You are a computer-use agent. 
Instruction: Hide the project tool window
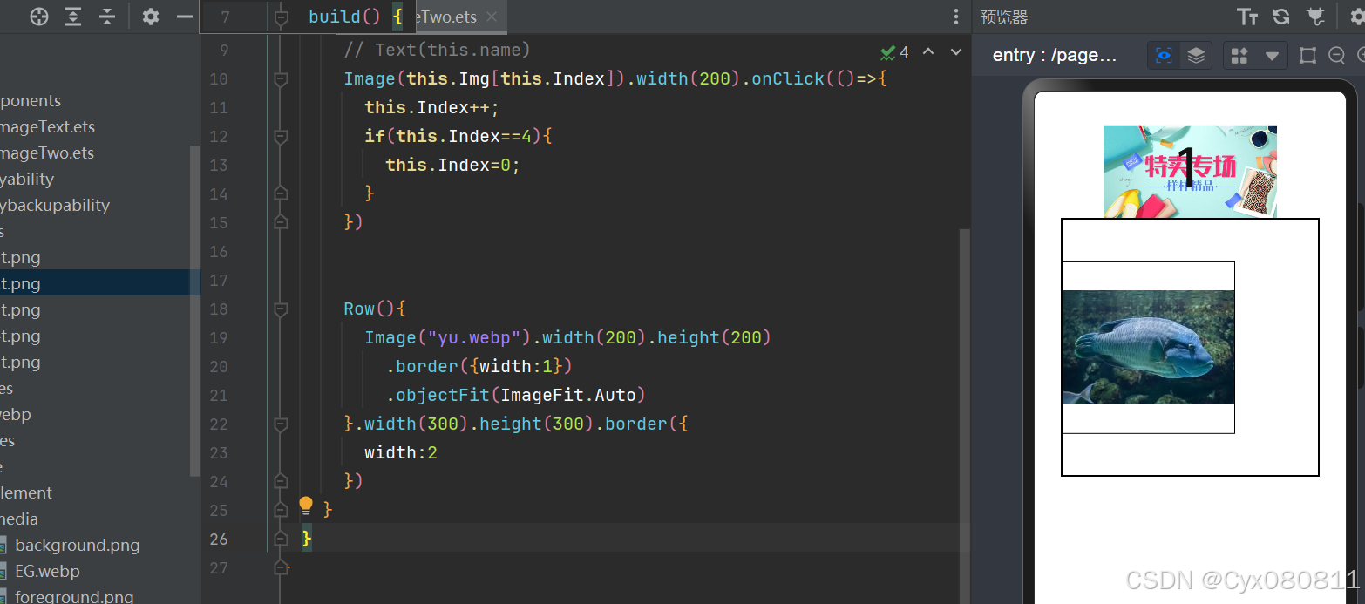click(x=185, y=17)
